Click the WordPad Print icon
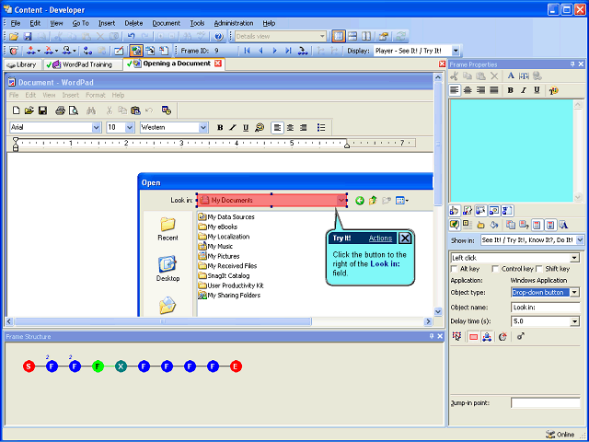This screenshot has width=589, height=442. pos(60,110)
